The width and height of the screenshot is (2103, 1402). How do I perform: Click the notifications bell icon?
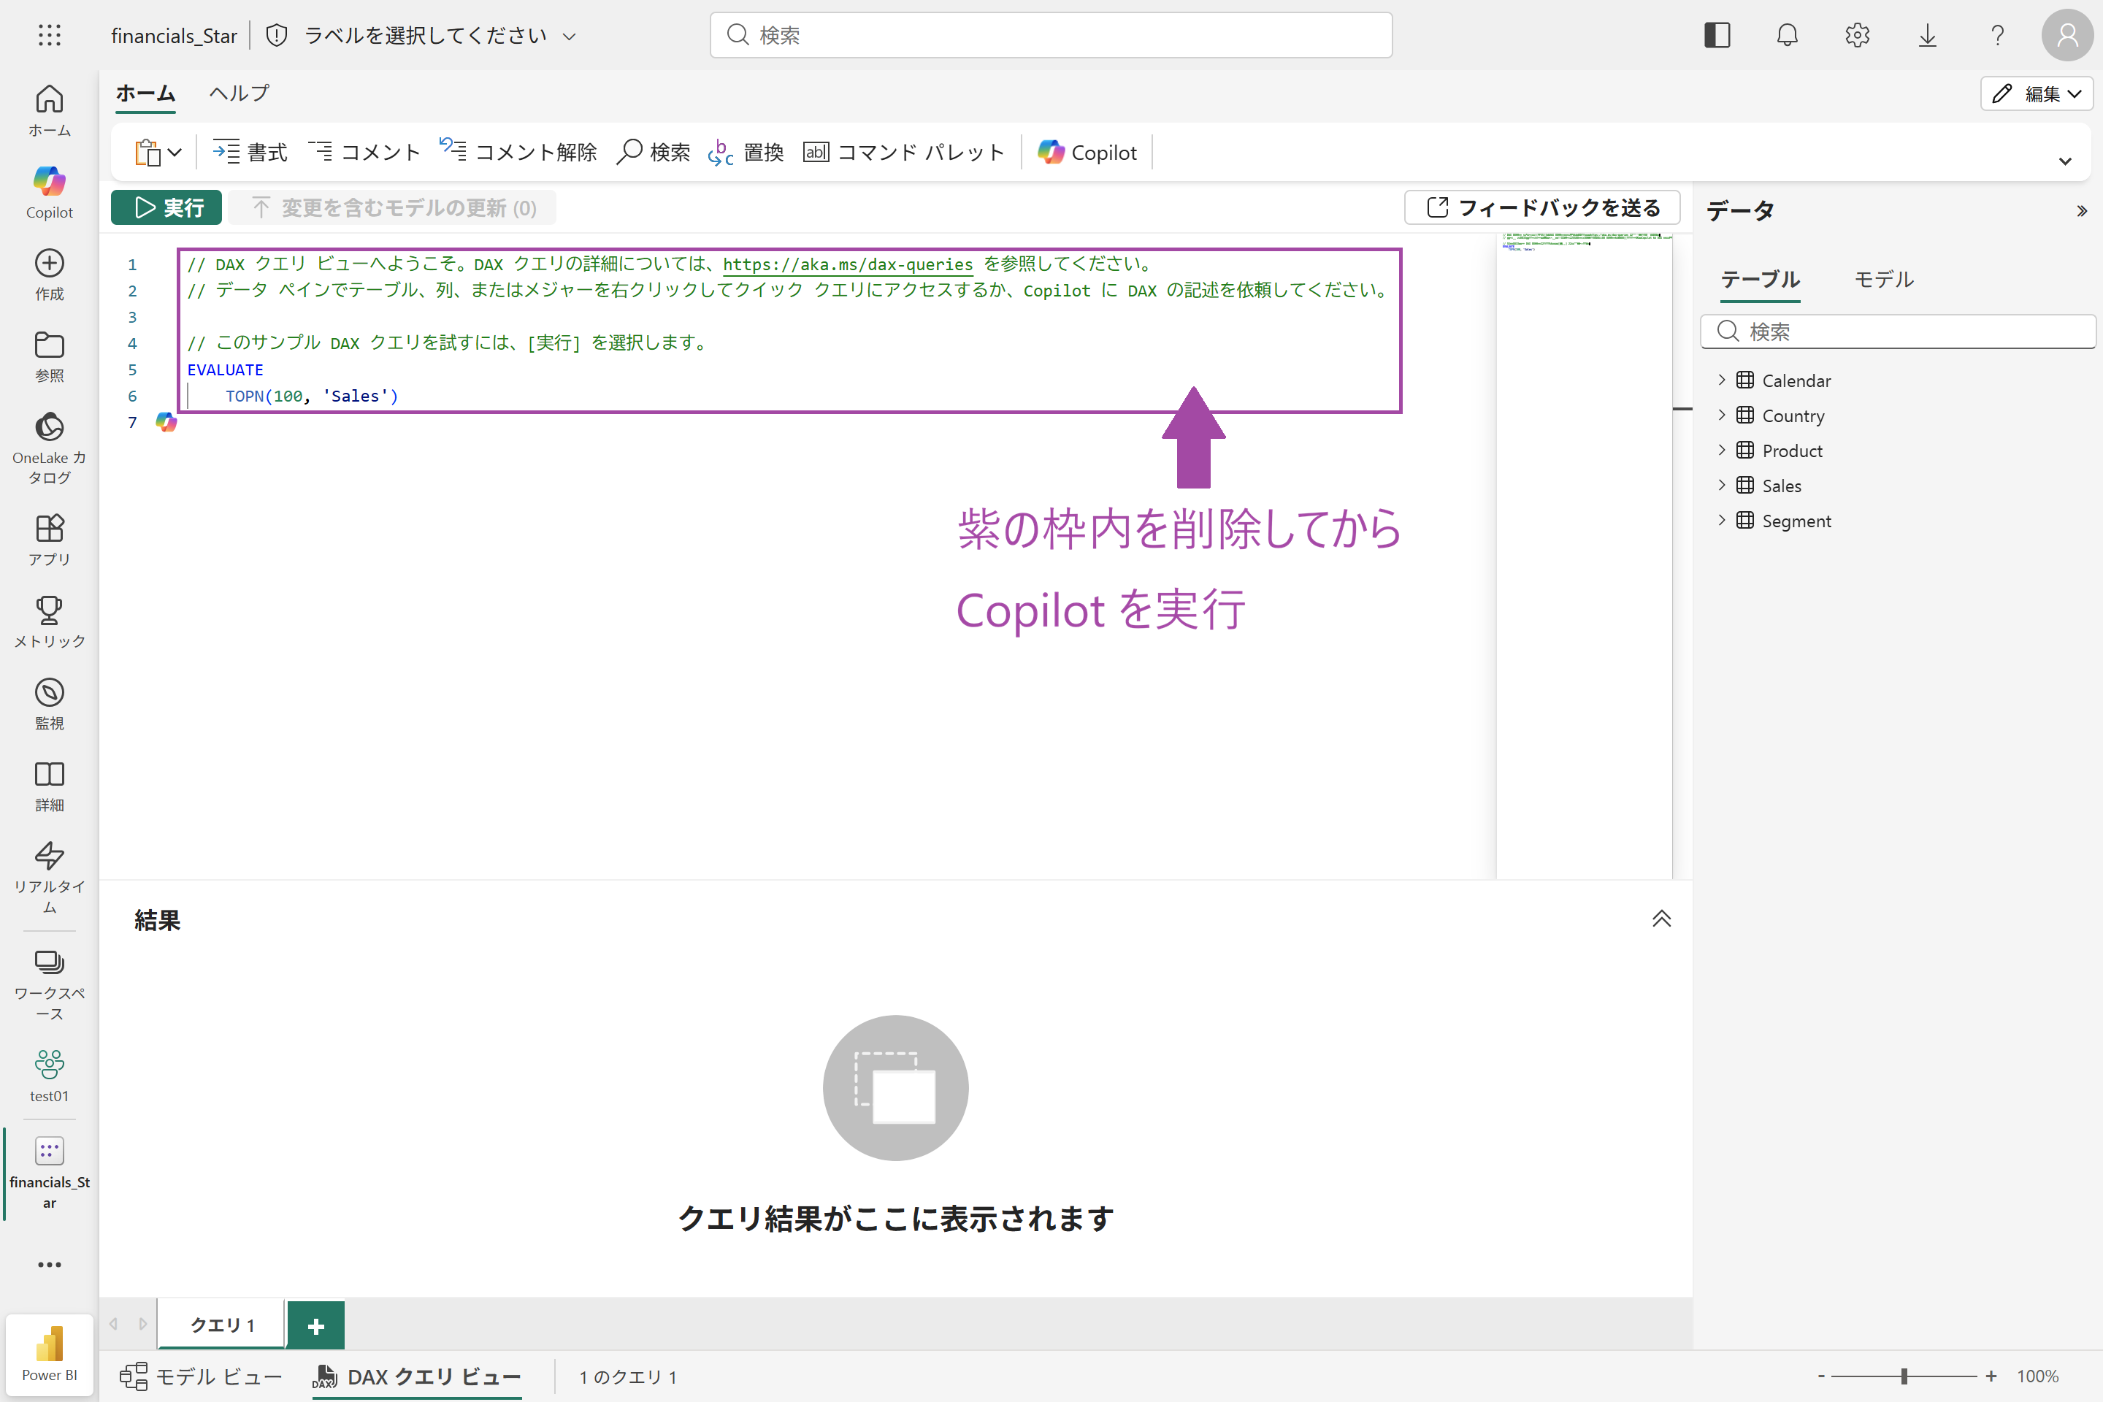[1787, 35]
